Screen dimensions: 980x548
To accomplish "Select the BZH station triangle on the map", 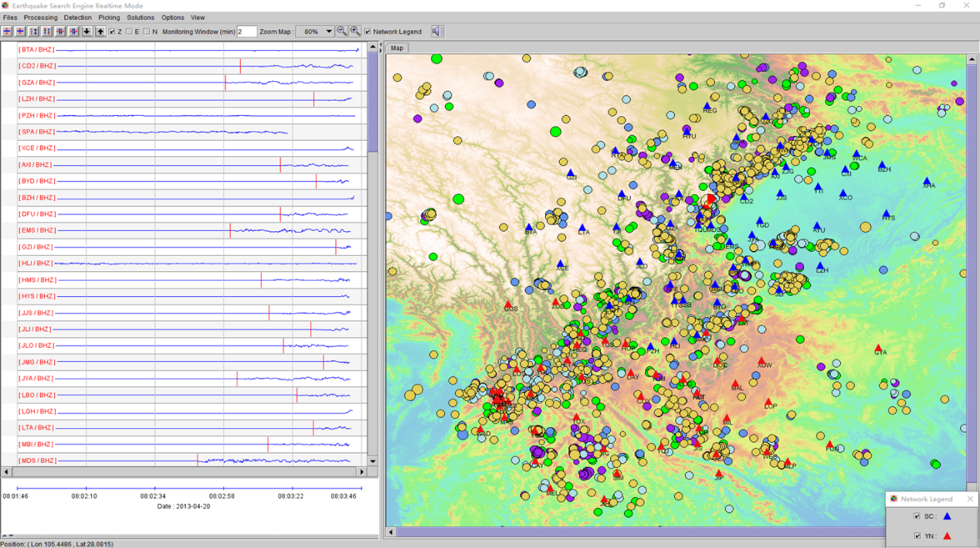I will pyautogui.click(x=882, y=164).
